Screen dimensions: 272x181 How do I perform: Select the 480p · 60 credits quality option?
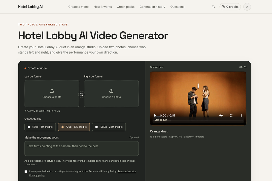[x=40, y=127]
